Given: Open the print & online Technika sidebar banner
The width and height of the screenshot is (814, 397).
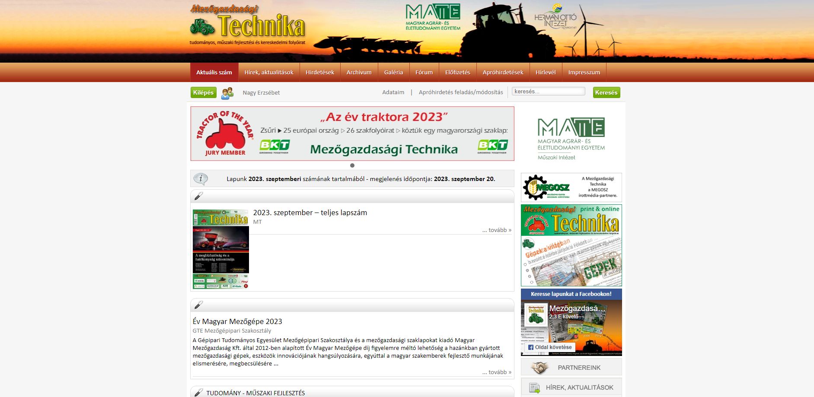Looking at the screenshot, I should (571, 245).
